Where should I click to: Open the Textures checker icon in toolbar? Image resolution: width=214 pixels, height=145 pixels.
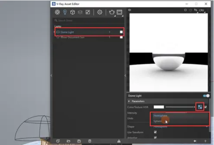88,12
